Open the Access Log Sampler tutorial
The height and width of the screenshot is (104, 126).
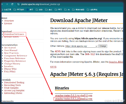coord(14,90)
